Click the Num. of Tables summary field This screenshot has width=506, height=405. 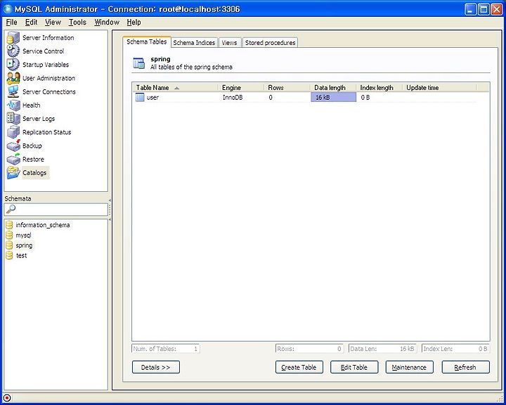(x=166, y=349)
